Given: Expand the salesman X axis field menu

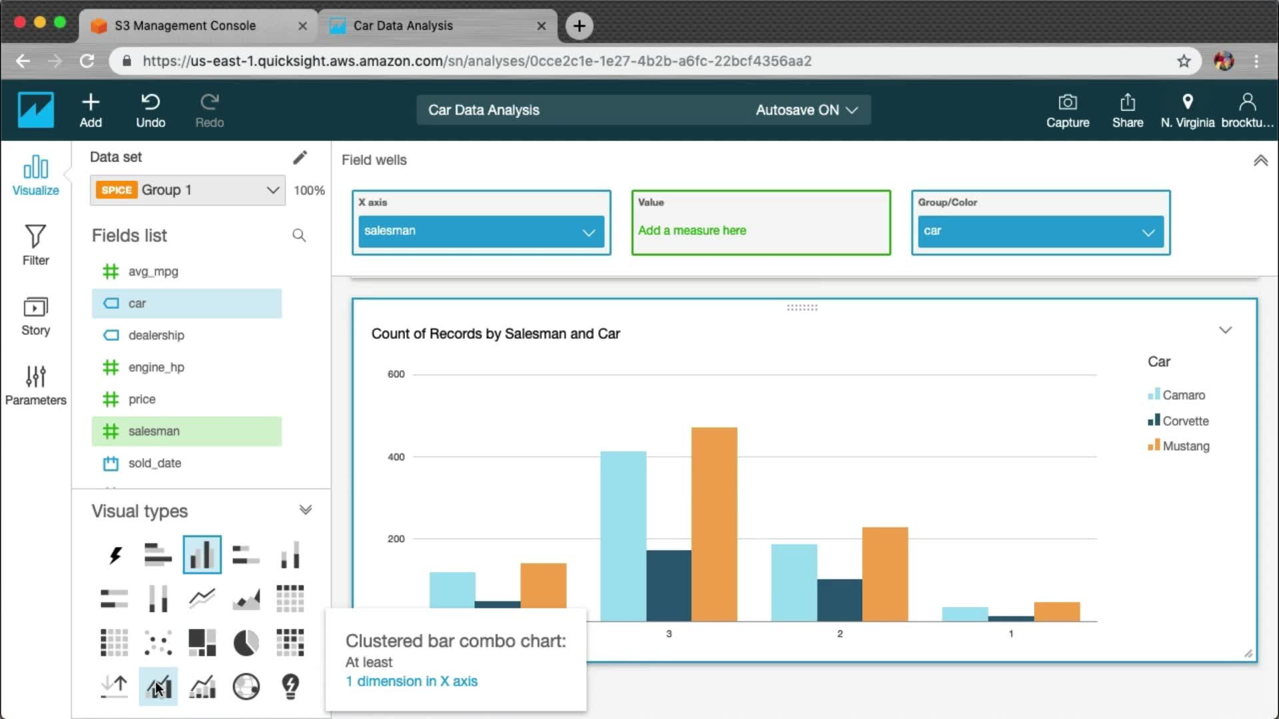Looking at the screenshot, I should (x=588, y=232).
